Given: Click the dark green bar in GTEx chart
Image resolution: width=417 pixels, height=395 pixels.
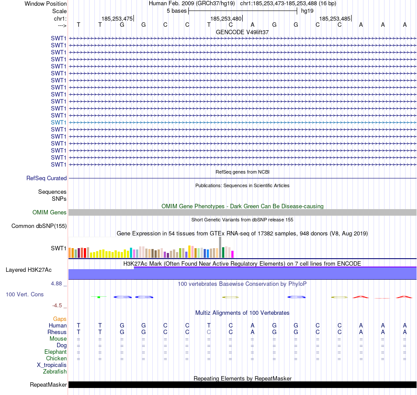Looking at the screenshot, I should pyautogui.click(x=223, y=253).
